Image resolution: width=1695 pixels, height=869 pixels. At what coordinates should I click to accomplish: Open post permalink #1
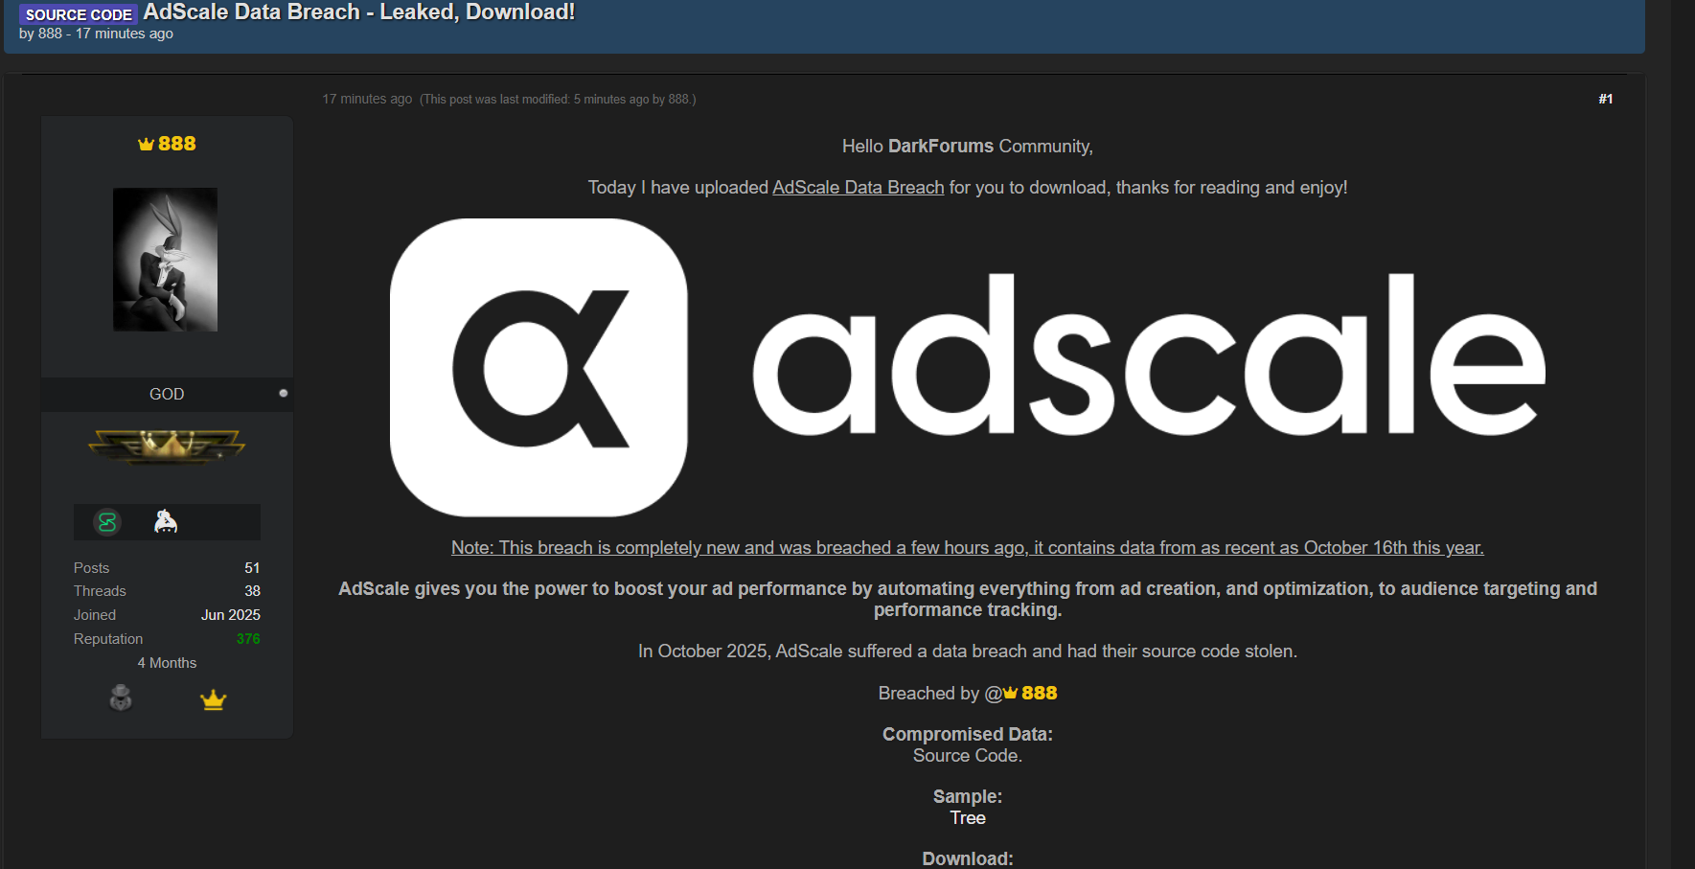(1605, 99)
